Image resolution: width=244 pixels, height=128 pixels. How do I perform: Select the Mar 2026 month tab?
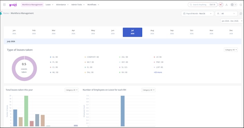point(53,32)
